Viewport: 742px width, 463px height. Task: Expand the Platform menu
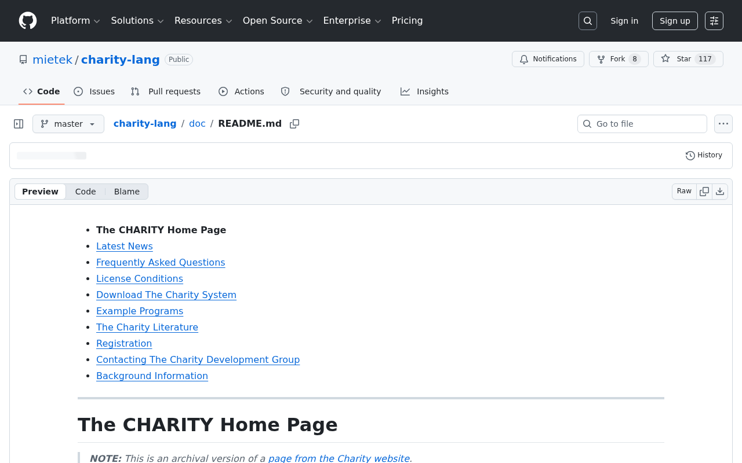(x=75, y=21)
